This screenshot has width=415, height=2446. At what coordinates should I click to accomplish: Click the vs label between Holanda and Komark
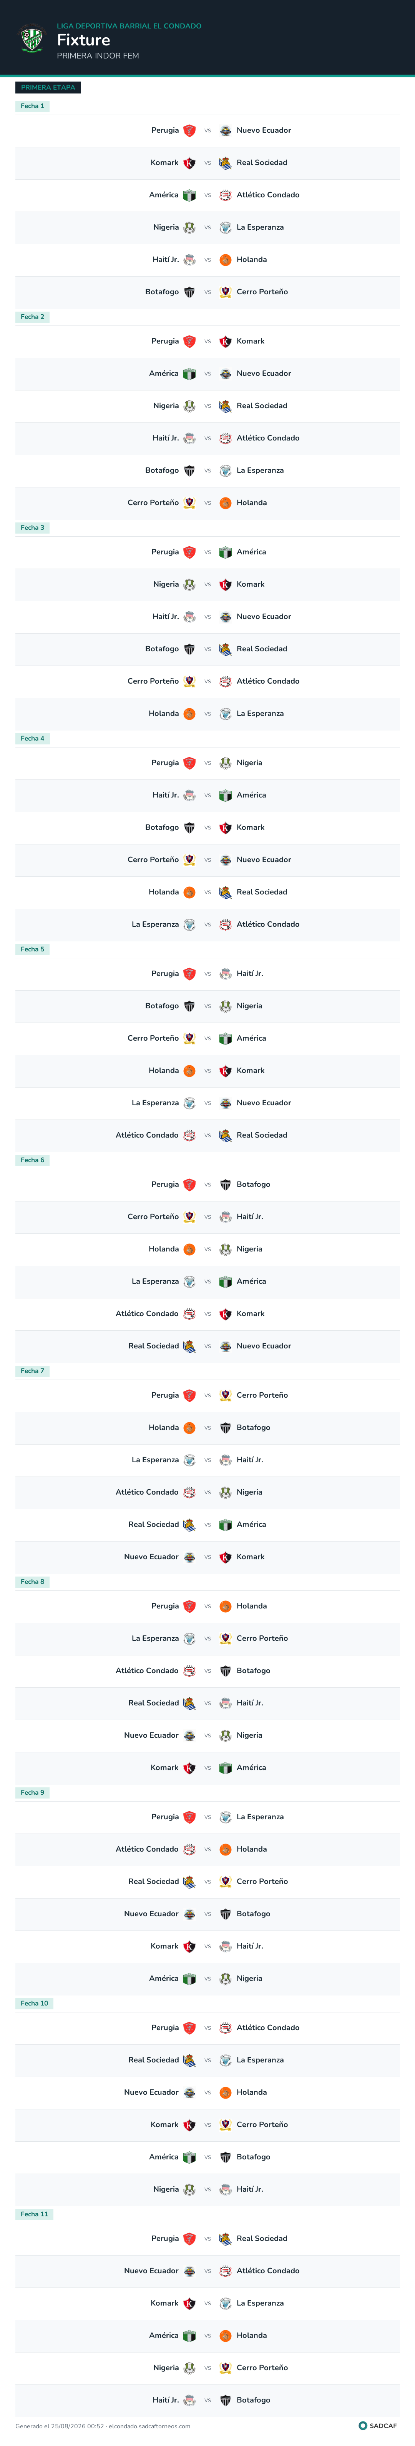pos(207,1070)
